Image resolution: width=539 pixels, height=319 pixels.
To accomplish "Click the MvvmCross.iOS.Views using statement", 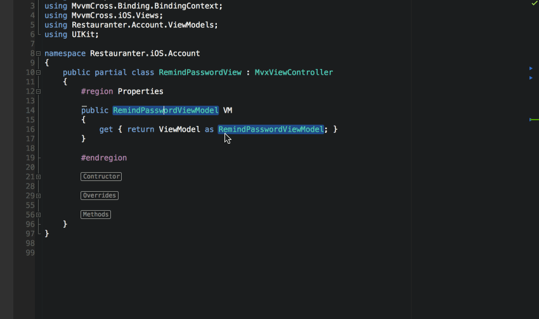I will point(103,15).
